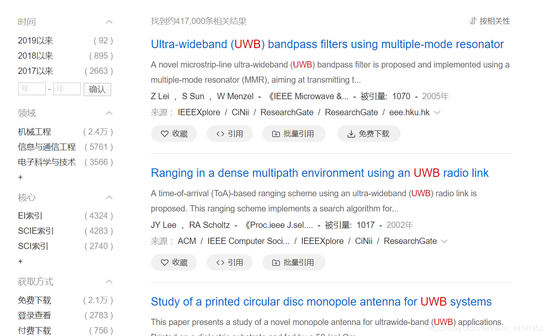This screenshot has width=547, height=336.
Task: Open the Ranging in dense multipath paper title
Action: pos(320,173)
